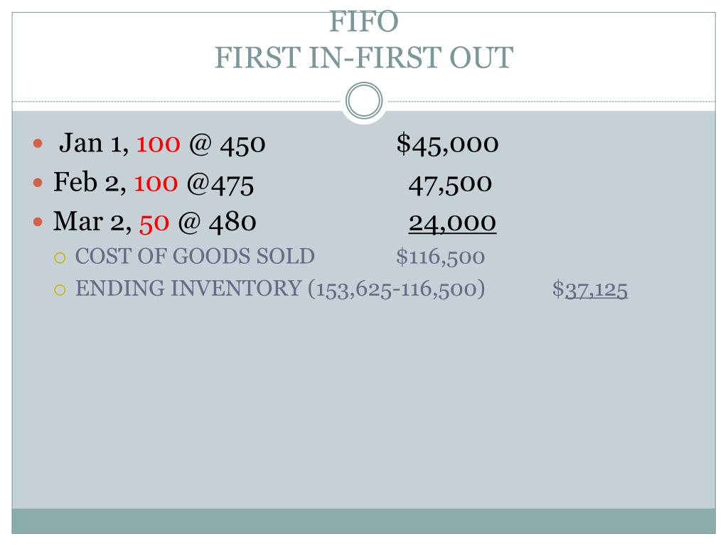728x546 pixels.
Task: Click the underlined 24,000 amount
Action: click(452, 224)
